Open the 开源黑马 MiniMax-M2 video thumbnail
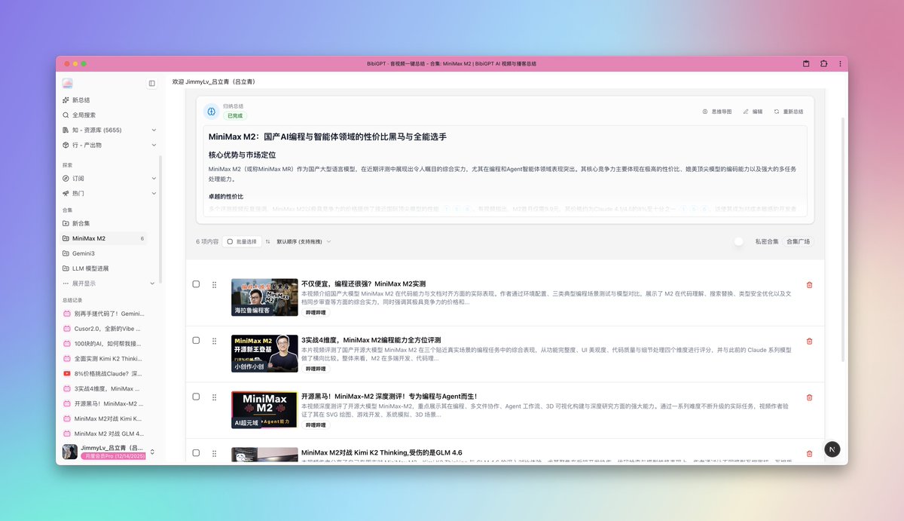This screenshot has width=904, height=521. [x=264, y=409]
